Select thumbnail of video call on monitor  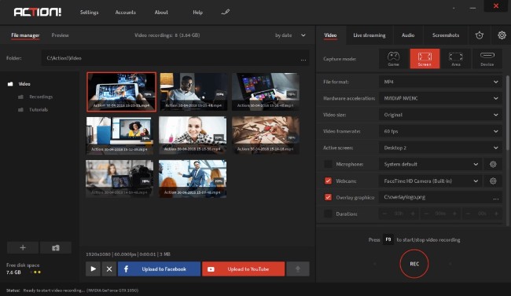click(119, 135)
